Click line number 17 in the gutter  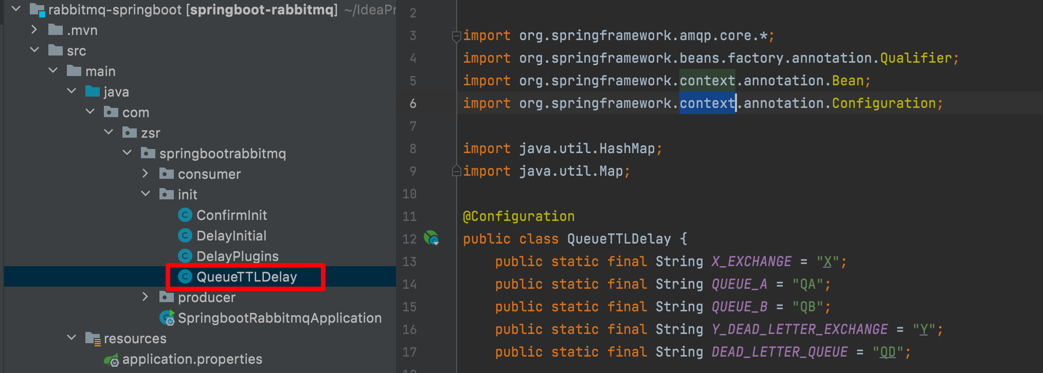(x=409, y=352)
